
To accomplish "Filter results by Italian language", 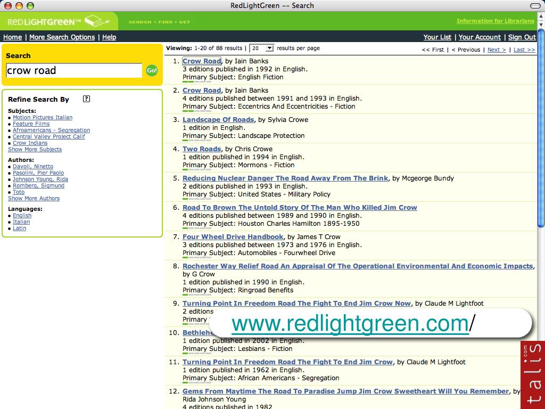I will [21, 222].
